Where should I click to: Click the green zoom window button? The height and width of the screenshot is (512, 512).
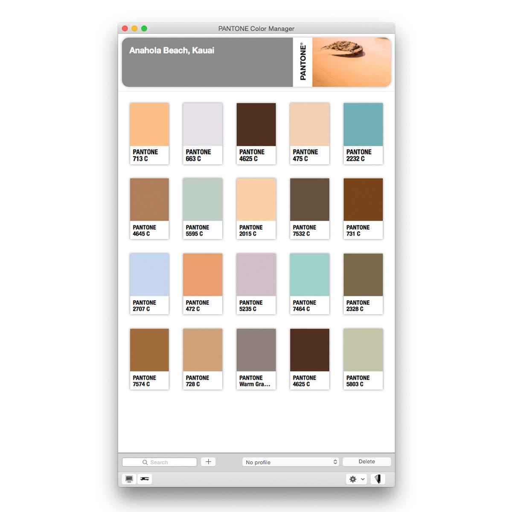[x=144, y=29]
